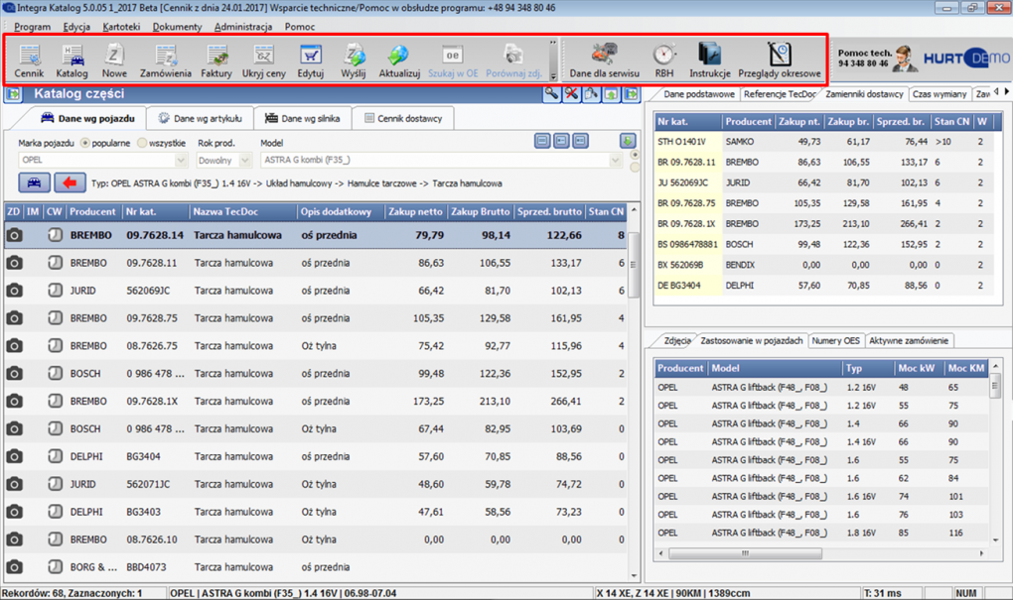Select the lower radio button beside Model field

[x=635, y=167]
